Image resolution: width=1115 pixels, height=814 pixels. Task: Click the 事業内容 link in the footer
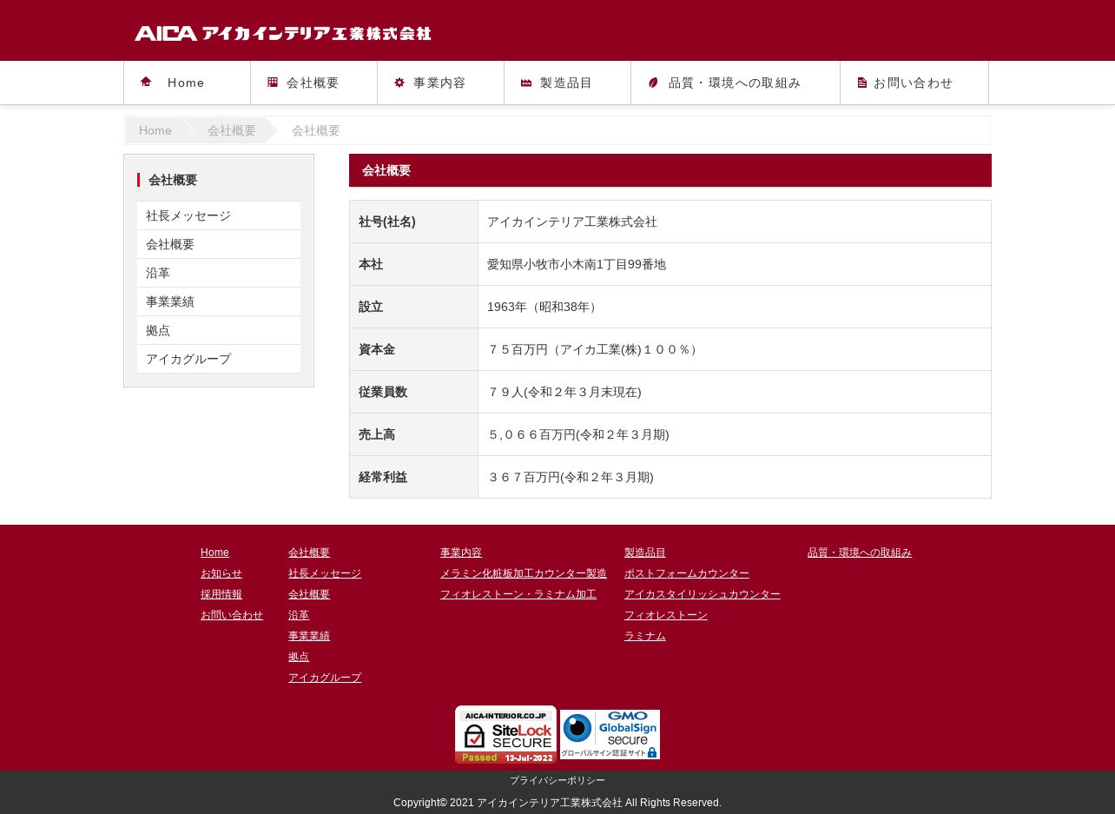tap(461, 553)
